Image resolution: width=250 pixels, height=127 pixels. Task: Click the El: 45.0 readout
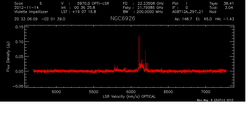[204, 19]
